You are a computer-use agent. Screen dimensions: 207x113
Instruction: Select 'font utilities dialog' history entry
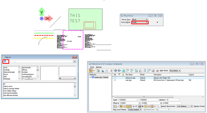click(10, 91)
